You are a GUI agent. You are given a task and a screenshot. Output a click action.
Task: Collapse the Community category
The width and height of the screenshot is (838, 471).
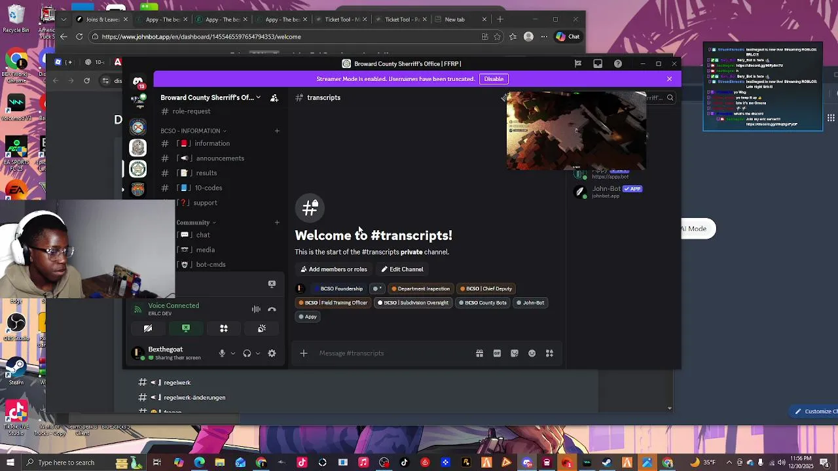pos(196,222)
